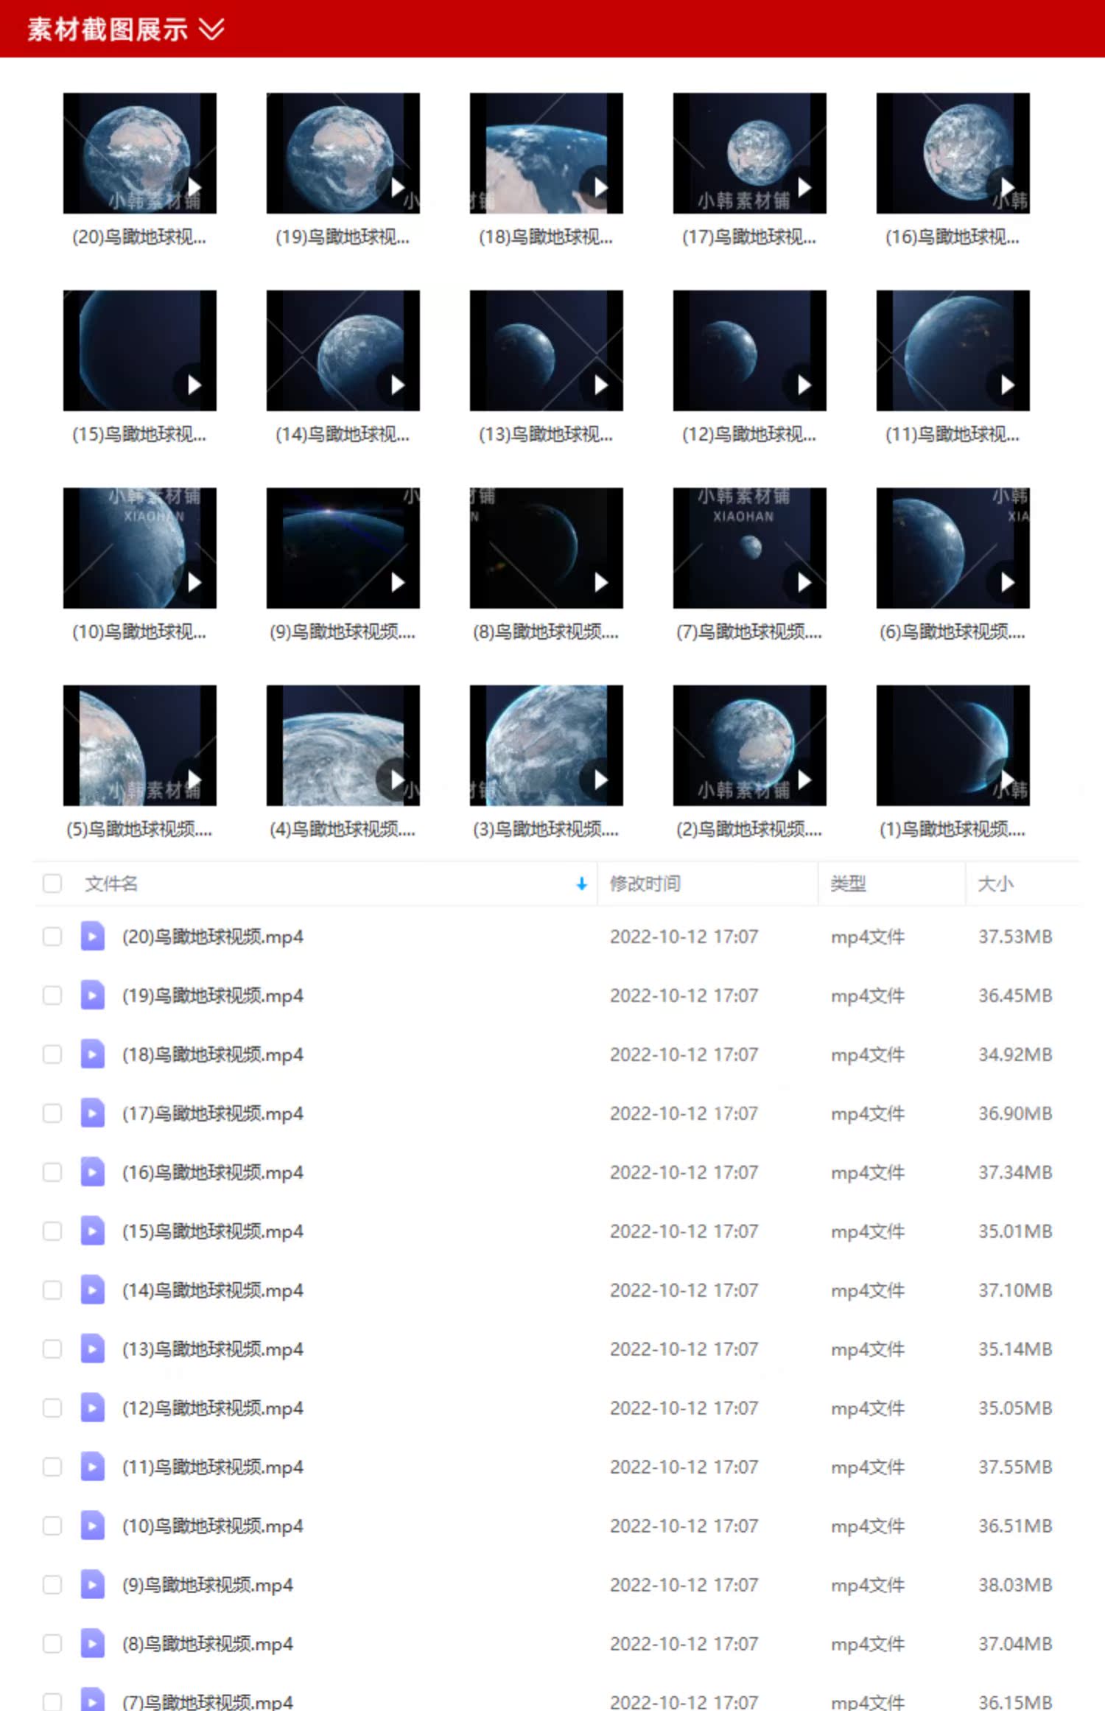Image resolution: width=1105 pixels, height=1711 pixels.
Task: Tick the checkbox for (8)鸟瞰地球视频.mp4
Action: click(x=52, y=1644)
